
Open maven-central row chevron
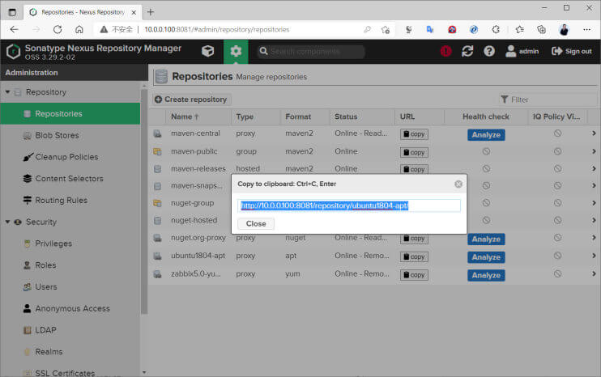click(594, 133)
